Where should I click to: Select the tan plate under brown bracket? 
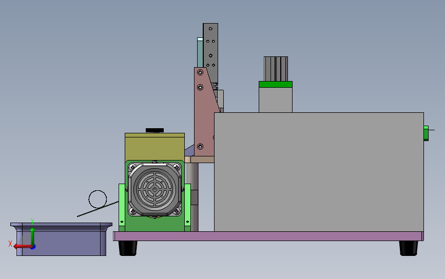click(200, 160)
